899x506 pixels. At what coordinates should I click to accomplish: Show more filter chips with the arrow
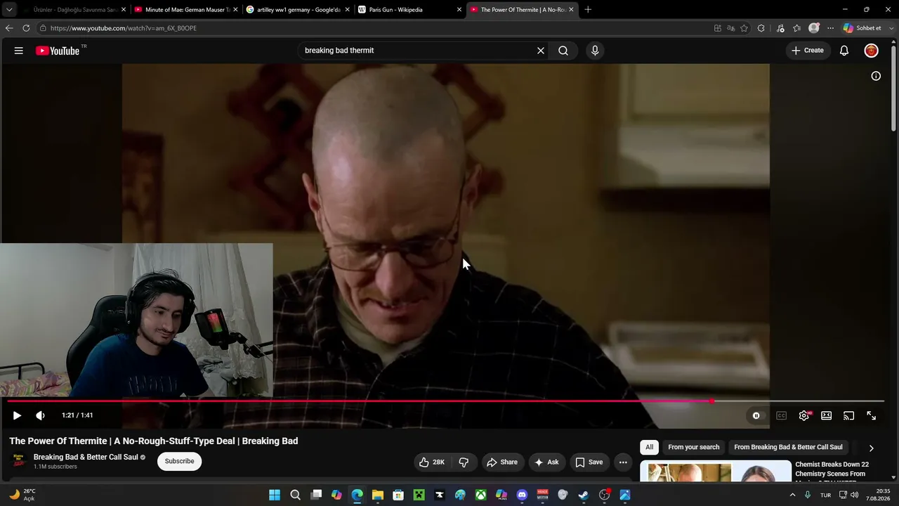[x=871, y=448]
